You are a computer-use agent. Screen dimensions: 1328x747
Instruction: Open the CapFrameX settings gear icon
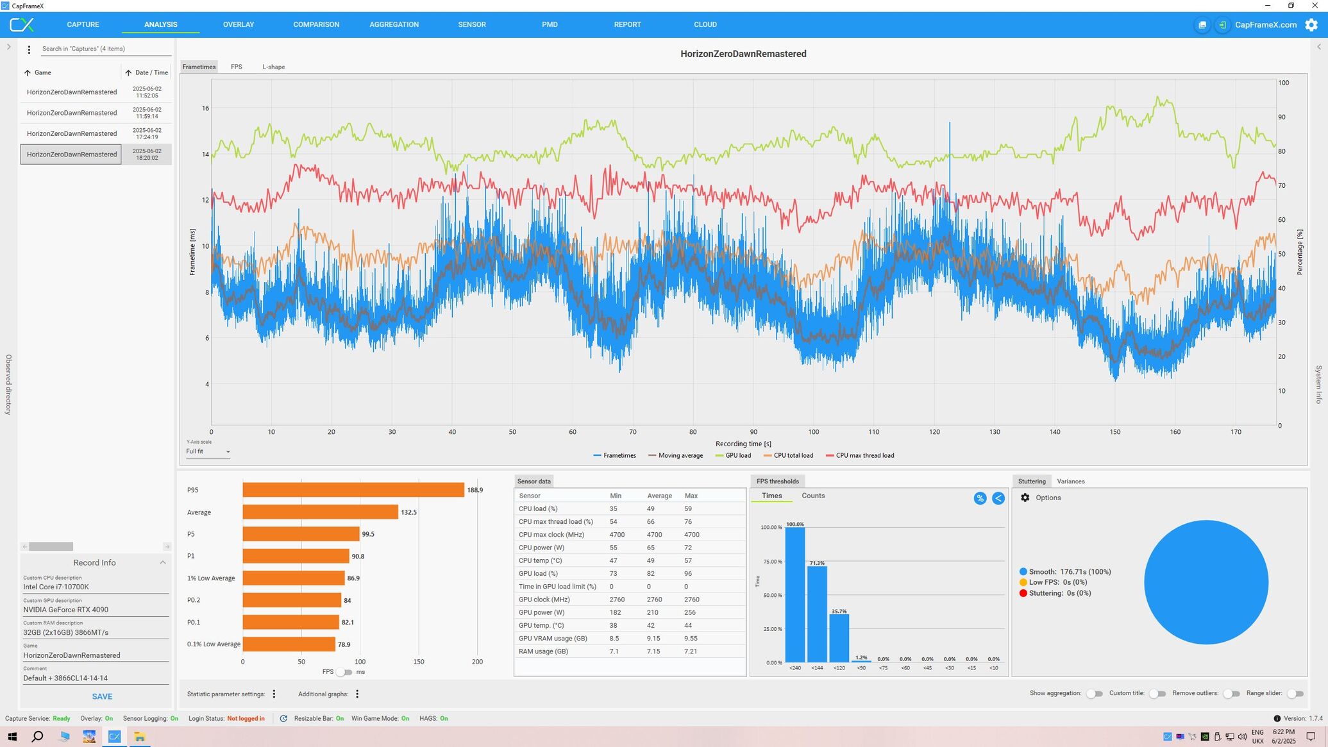point(1311,25)
